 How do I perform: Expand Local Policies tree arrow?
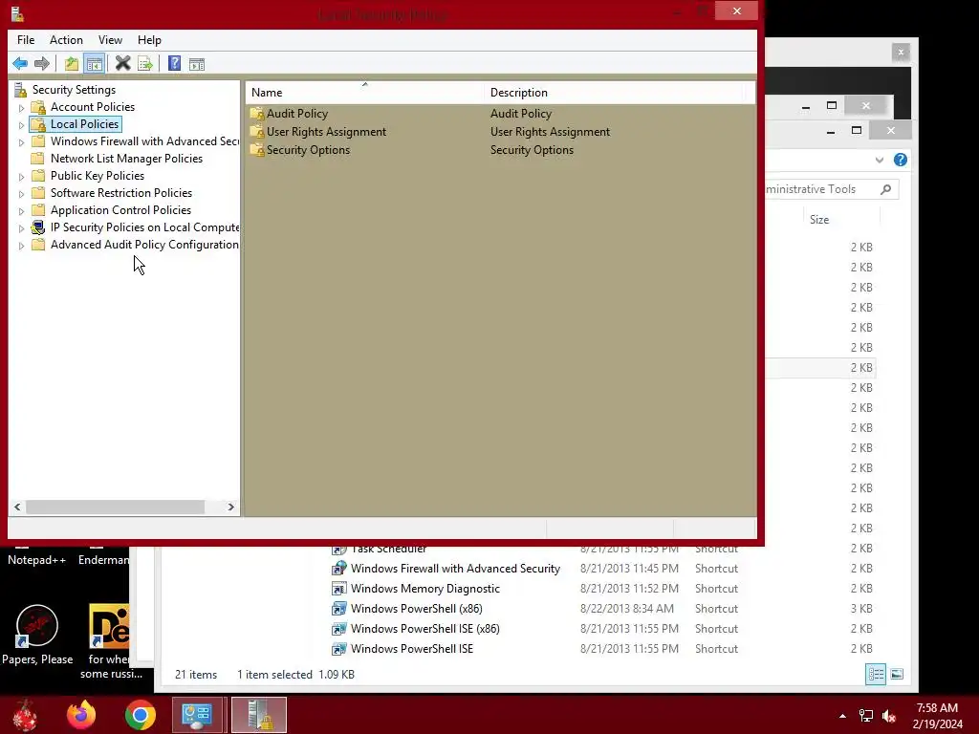tap(21, 125)
